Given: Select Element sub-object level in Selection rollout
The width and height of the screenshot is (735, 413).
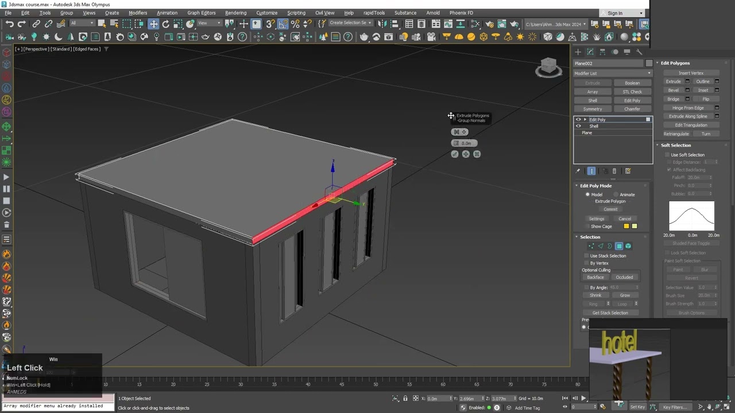Looking at the screenshot, I should point(628,246).
